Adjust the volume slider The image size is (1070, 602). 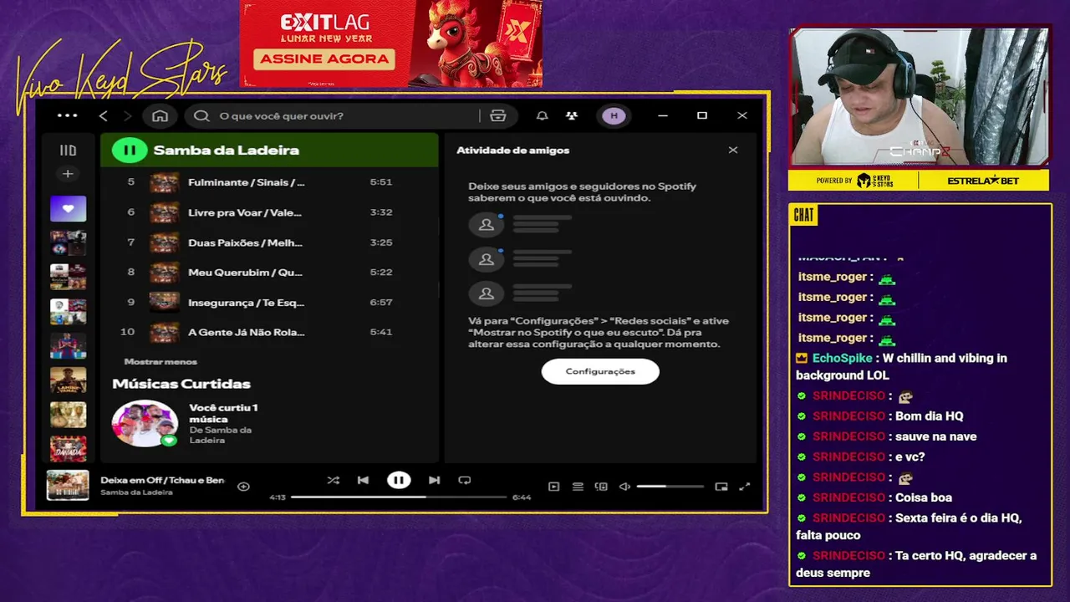coord(670,486)
